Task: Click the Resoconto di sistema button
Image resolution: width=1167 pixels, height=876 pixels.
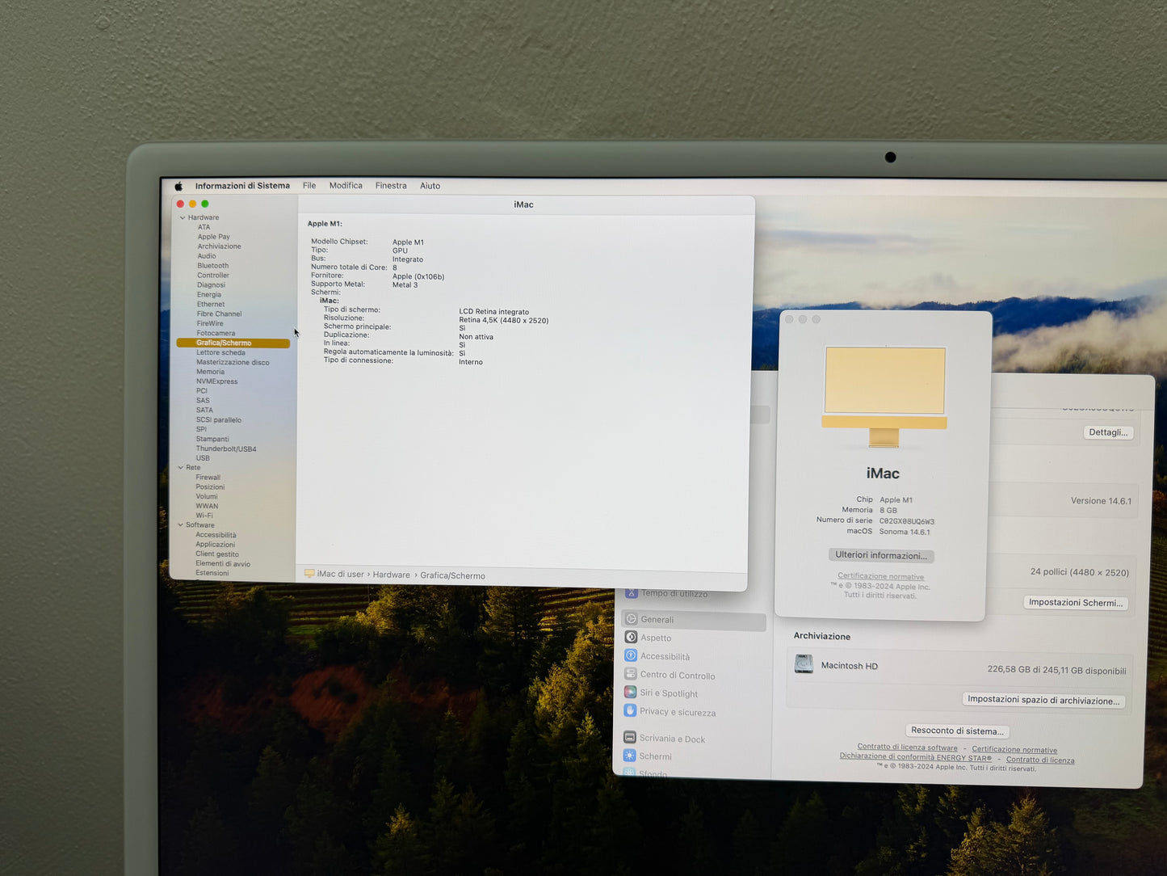Action: point(957,731)
